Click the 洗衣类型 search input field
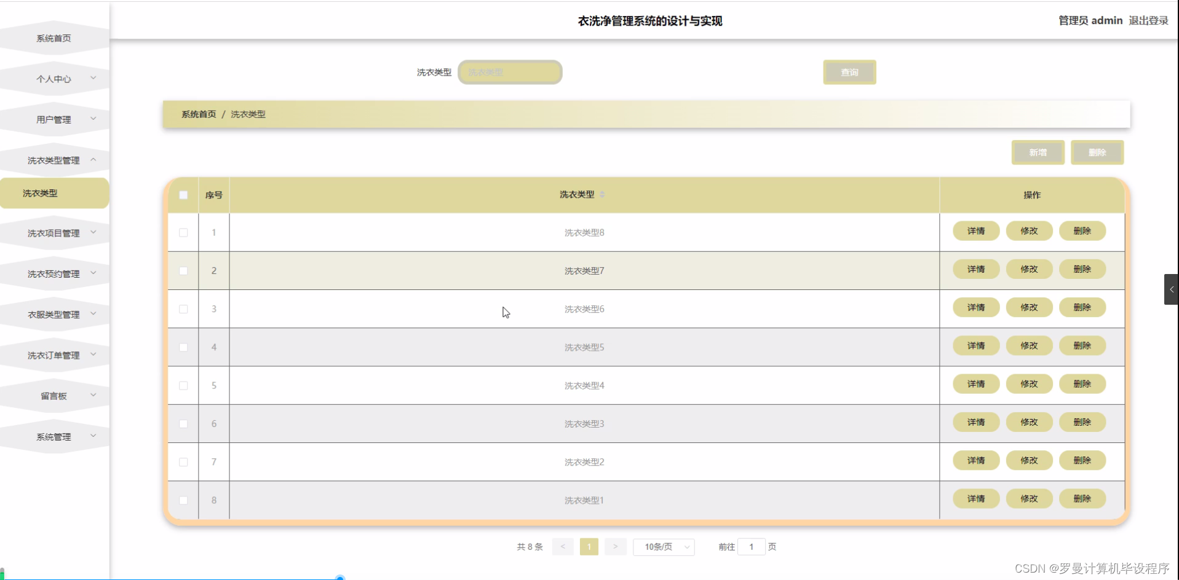This screenshot has height=580, width=1179. point(509,72)
